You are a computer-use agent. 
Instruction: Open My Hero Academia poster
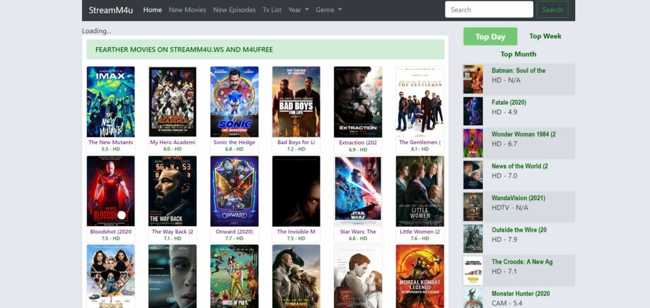[173, 102]
